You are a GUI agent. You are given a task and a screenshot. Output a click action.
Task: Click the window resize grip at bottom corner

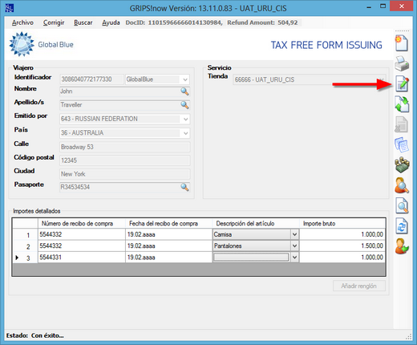(409, 336)
